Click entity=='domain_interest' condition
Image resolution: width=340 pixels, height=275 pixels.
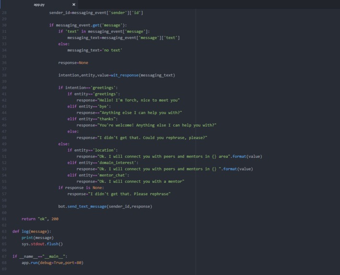pos(109,163)
